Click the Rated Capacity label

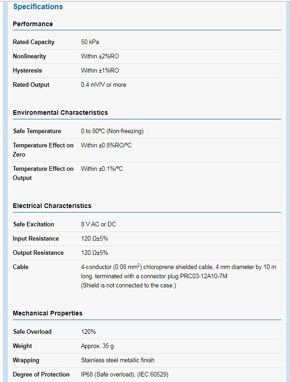(33, 42)
